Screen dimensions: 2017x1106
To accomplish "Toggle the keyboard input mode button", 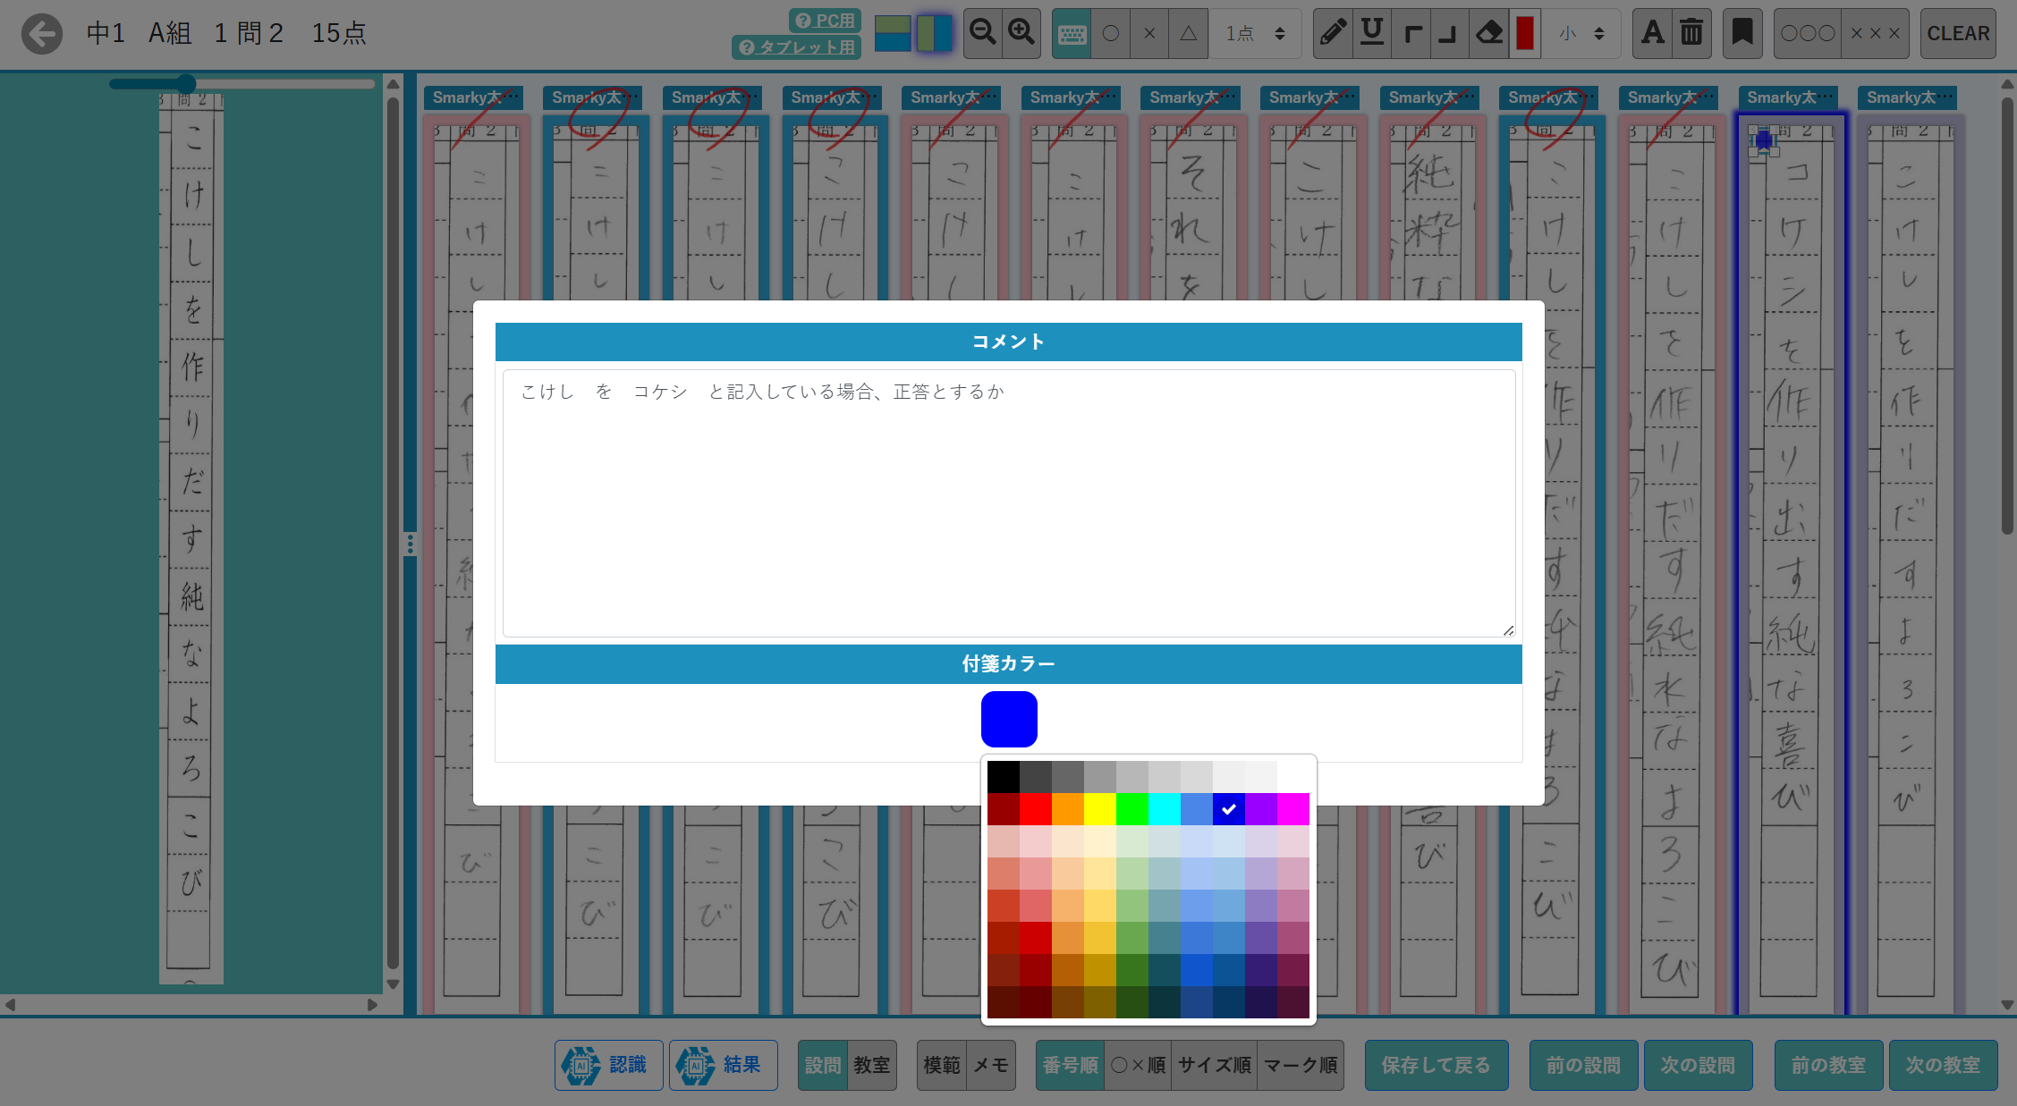I will pyautogui.click(x=1072, y=33).
